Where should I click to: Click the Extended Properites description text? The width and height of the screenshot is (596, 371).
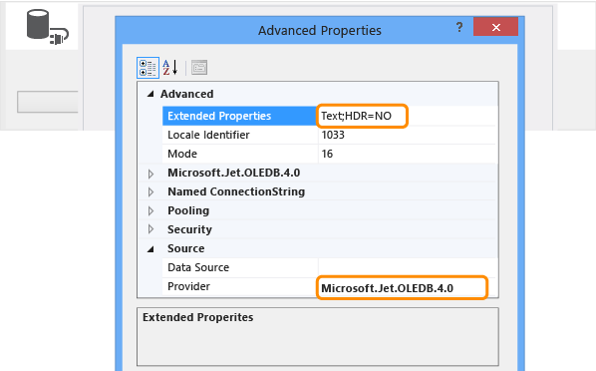click(197, 317)
